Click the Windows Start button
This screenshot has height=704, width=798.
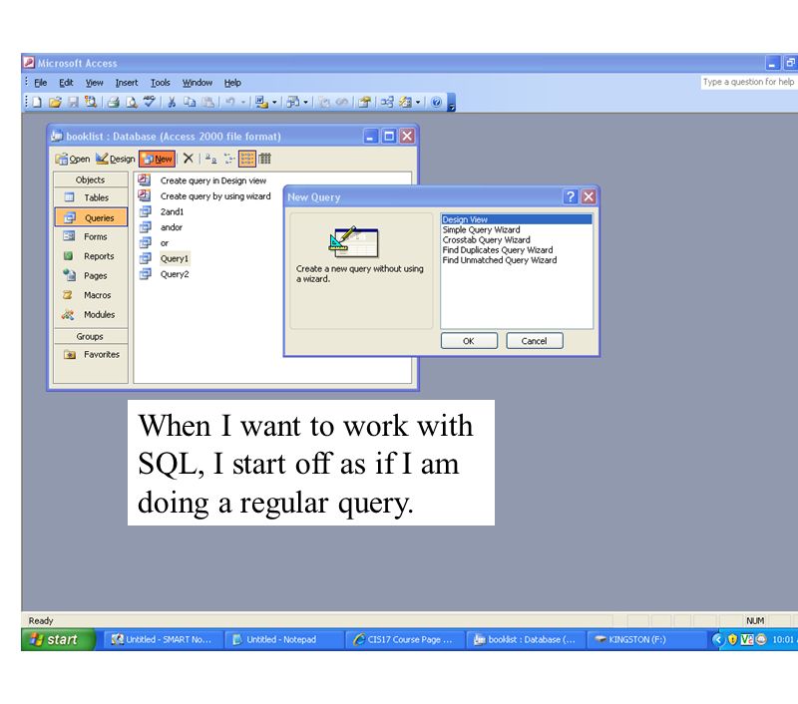pyautogui.click(x=58, y=639)
